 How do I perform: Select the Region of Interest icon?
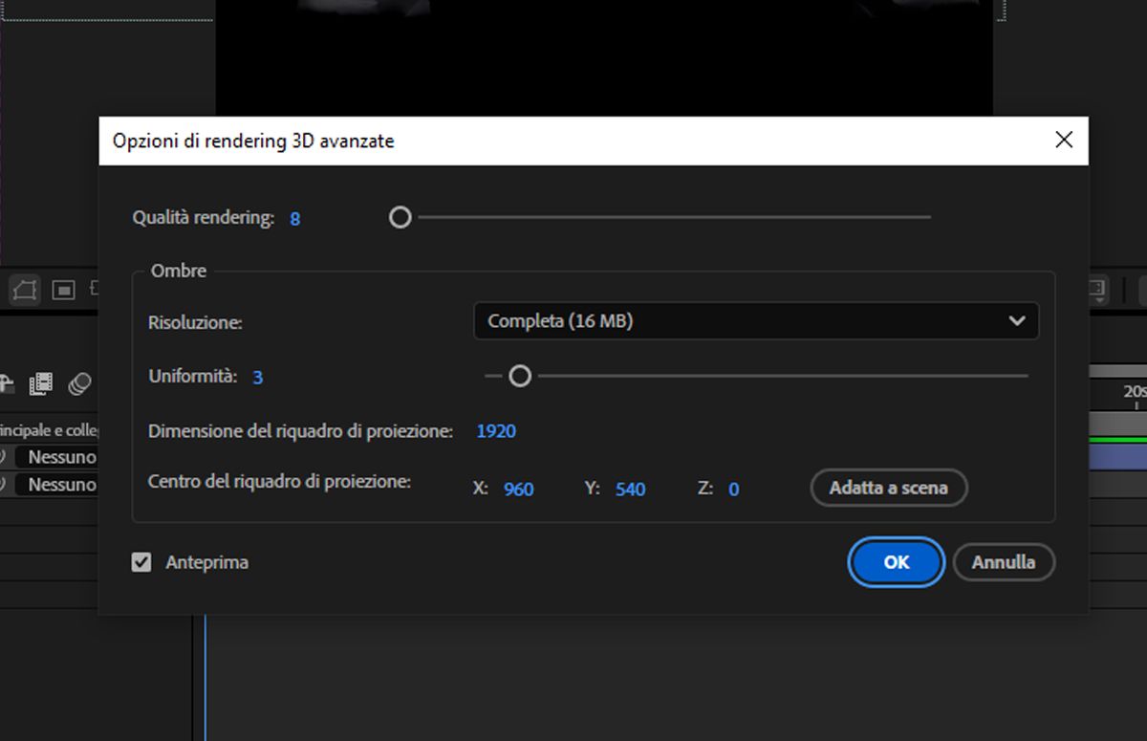63,290
